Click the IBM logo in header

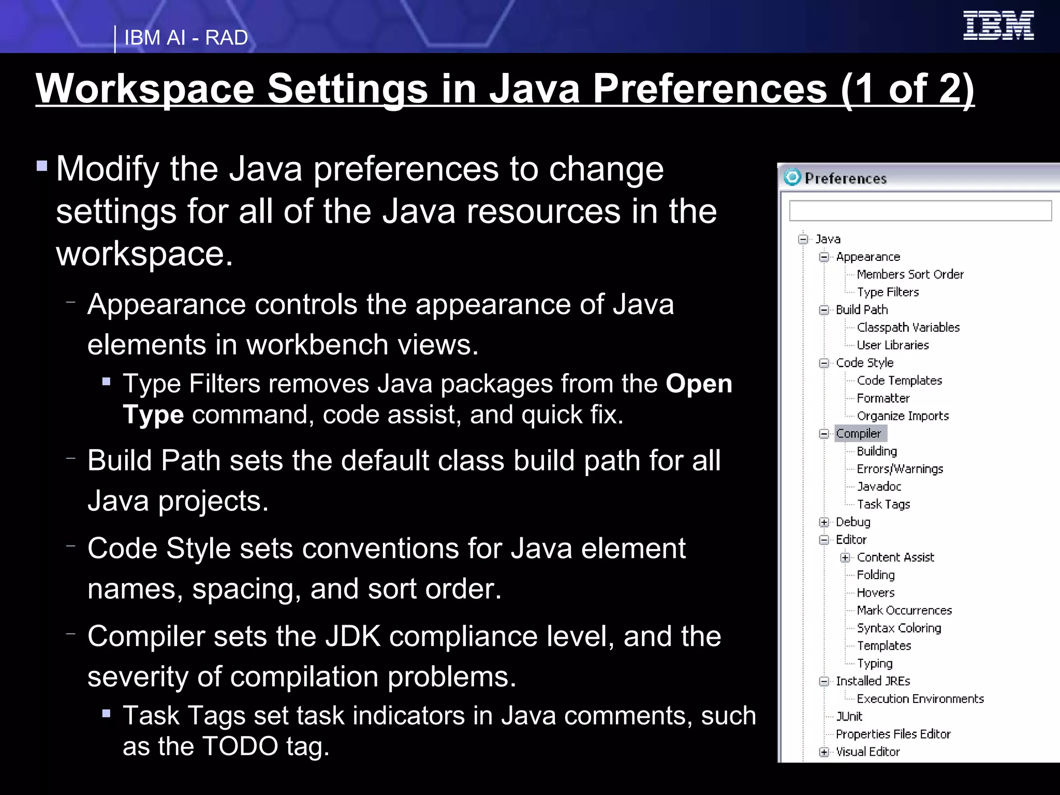[x=998, y=25]
